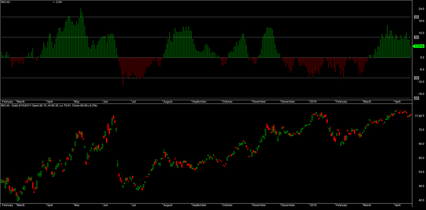The height and width of the screenshot is (210, 426).
Task: Click September on the indicator pane time axis
Action: (x=199, y=101)
